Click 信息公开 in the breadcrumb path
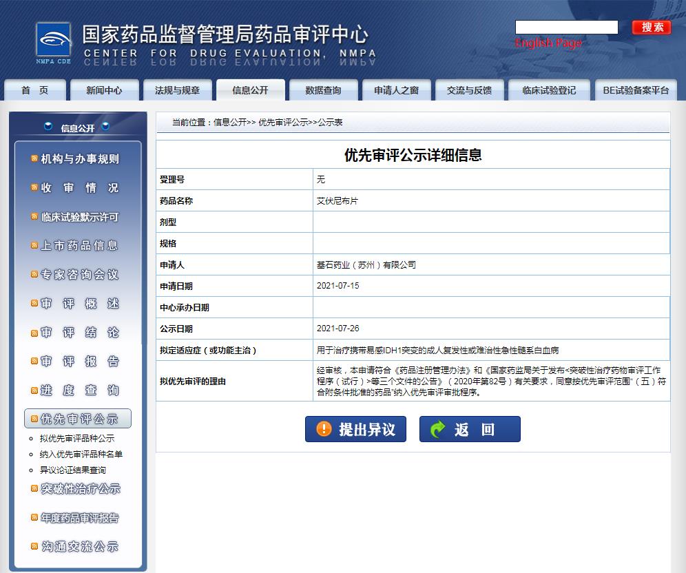This screenshot has width=686, height=573. (229, 122)
